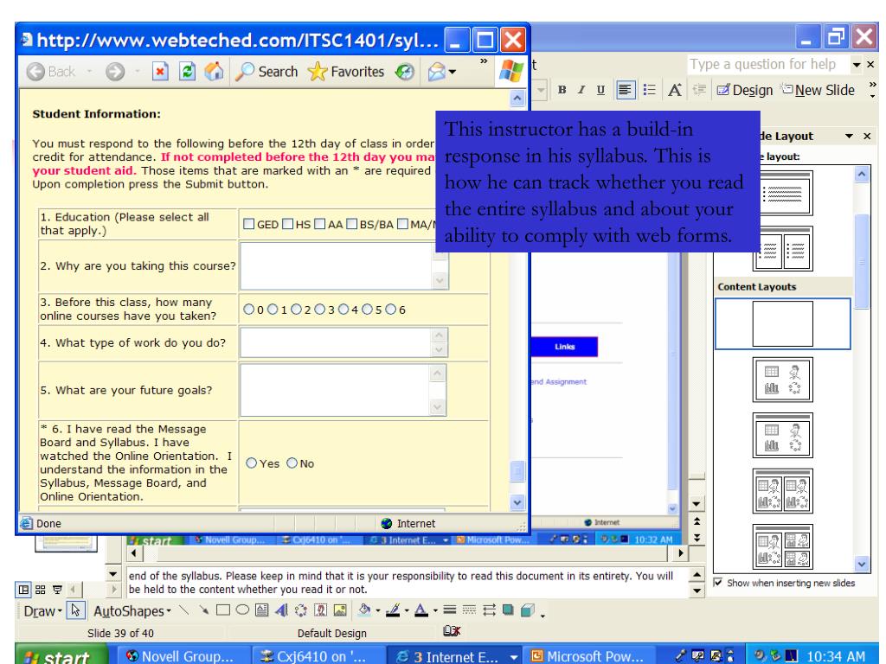
Task: Click the Line Style icon
Action: pyautogui.click(x=450, y=610)
